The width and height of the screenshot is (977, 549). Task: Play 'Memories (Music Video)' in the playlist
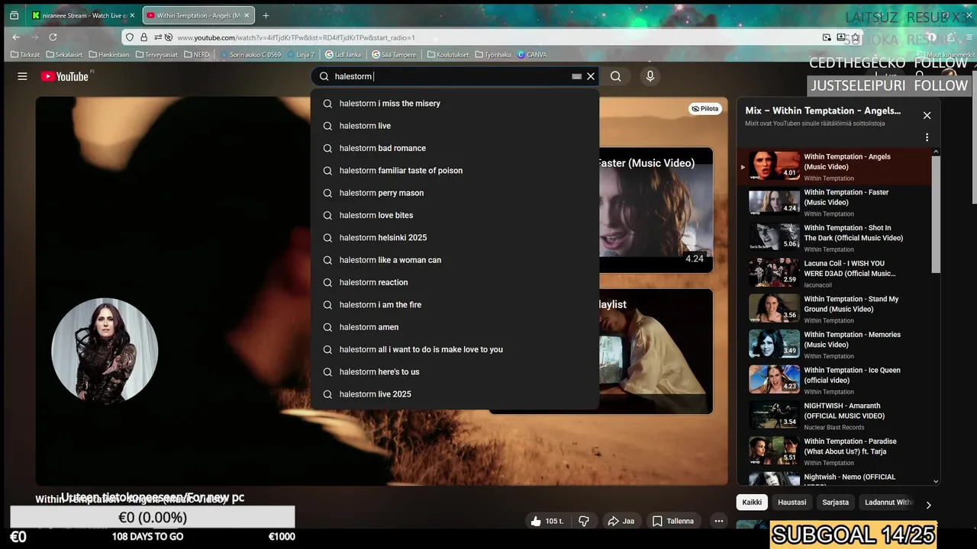[x=834, y=345]
